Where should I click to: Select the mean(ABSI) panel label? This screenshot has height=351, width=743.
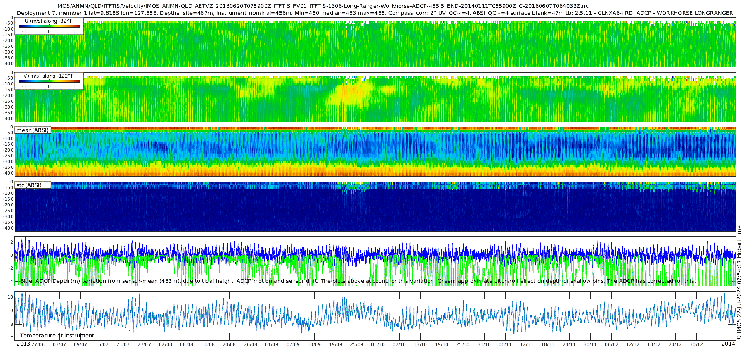[33, 130]
